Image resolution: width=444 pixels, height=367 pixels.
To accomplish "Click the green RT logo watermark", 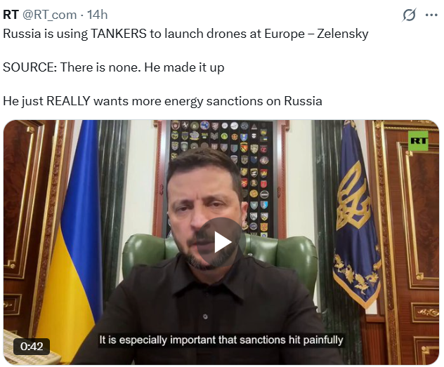I will tap(418, 140).
